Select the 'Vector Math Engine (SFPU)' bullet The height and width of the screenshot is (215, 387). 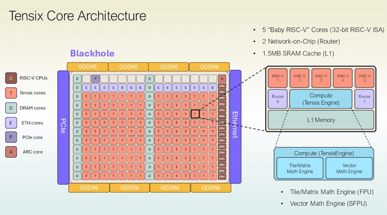(x=328, y=204)
